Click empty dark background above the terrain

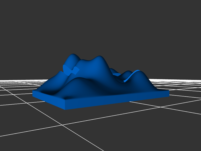pos(100,25)
